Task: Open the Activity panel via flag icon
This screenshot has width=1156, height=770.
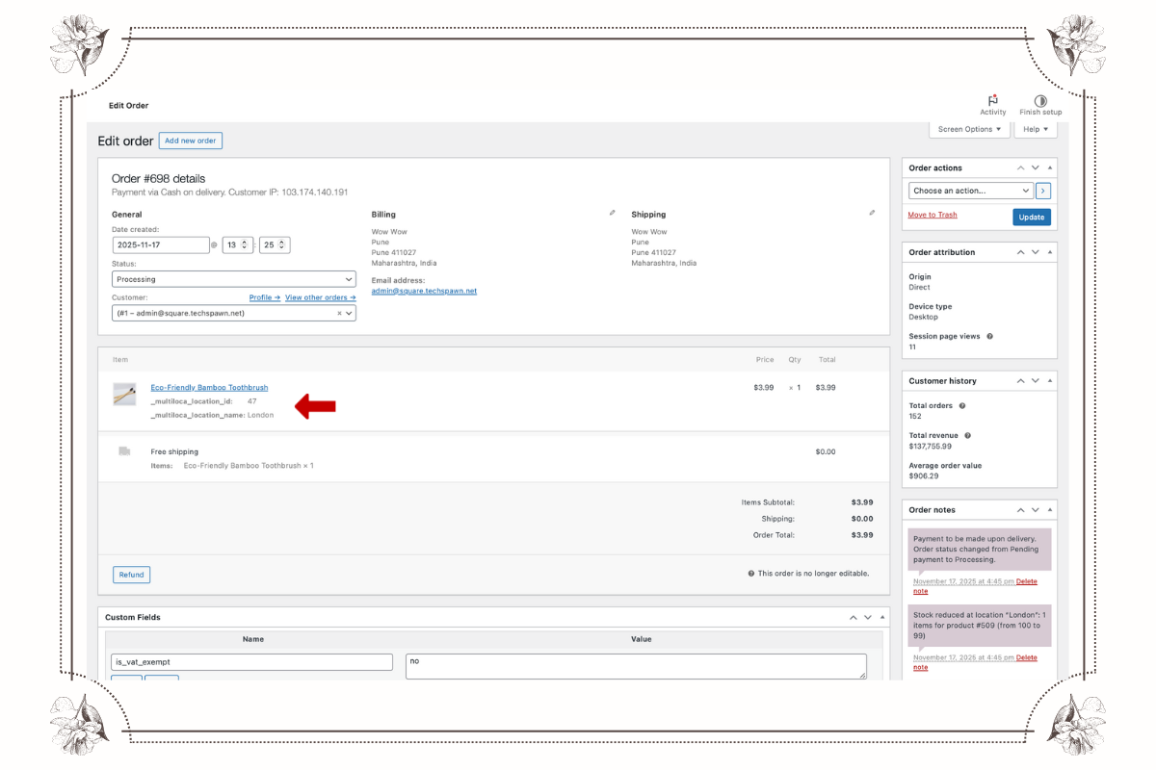Action: [x=992, y=99]
